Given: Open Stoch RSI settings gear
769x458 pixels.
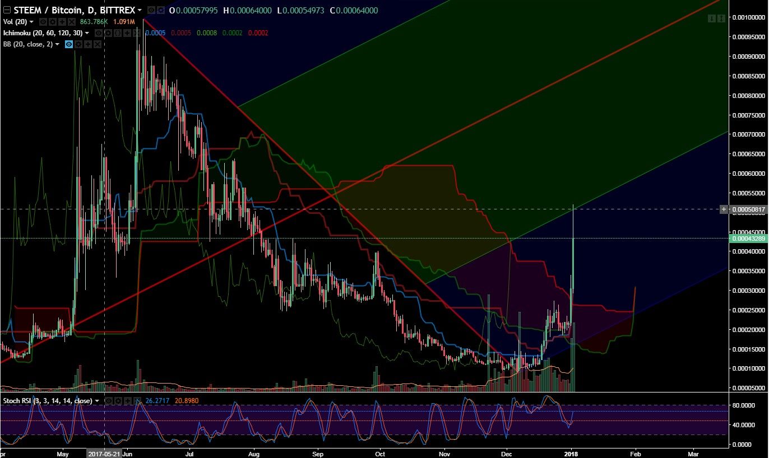Looking at the screenshot, I should point(118,401).
